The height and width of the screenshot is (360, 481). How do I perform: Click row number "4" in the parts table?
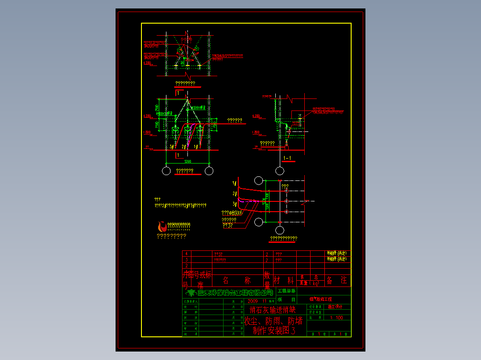pos(187,254)
